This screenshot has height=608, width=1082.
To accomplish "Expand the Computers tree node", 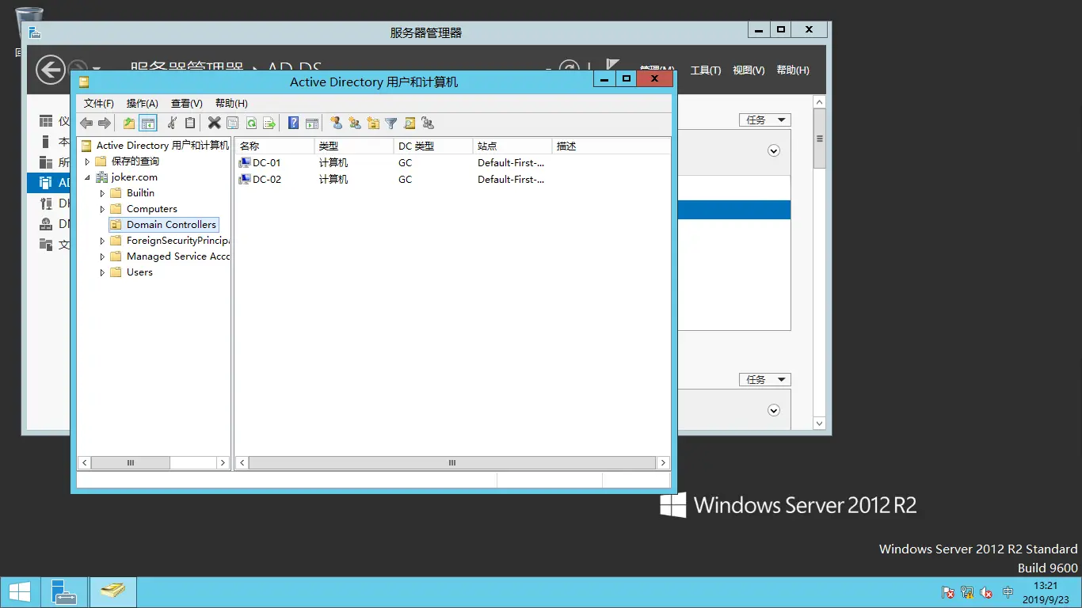I will (x=102, y=209).
